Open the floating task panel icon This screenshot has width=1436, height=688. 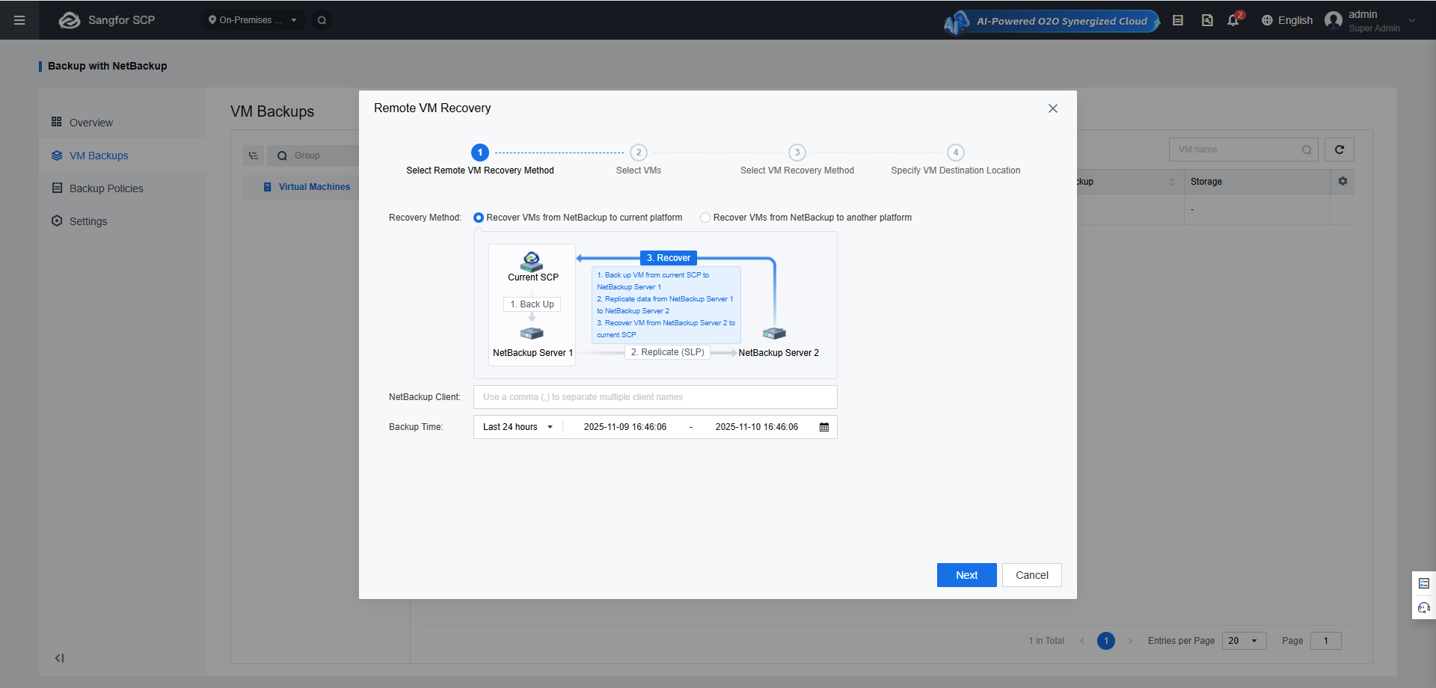1424,583
